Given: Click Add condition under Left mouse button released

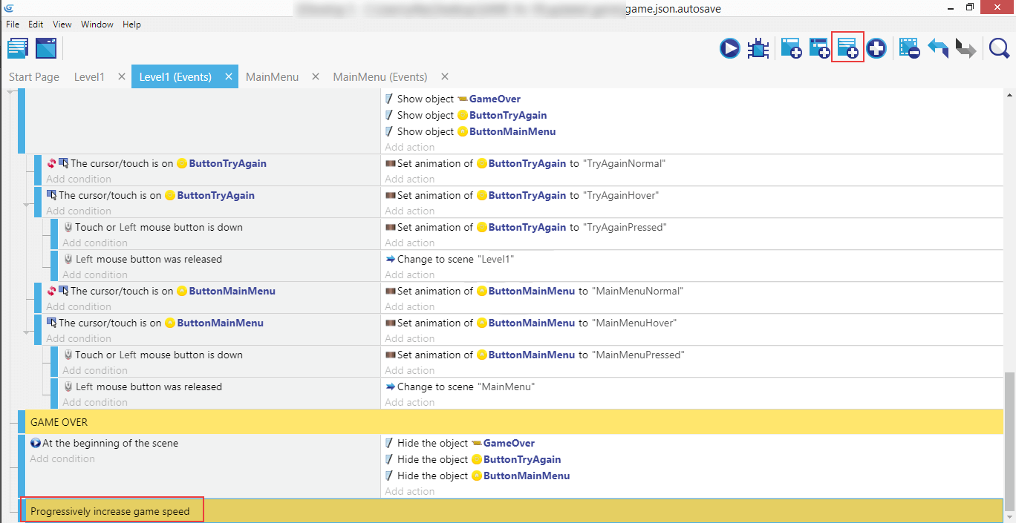Looking at the screenshot, I should (x=95, y=274).
